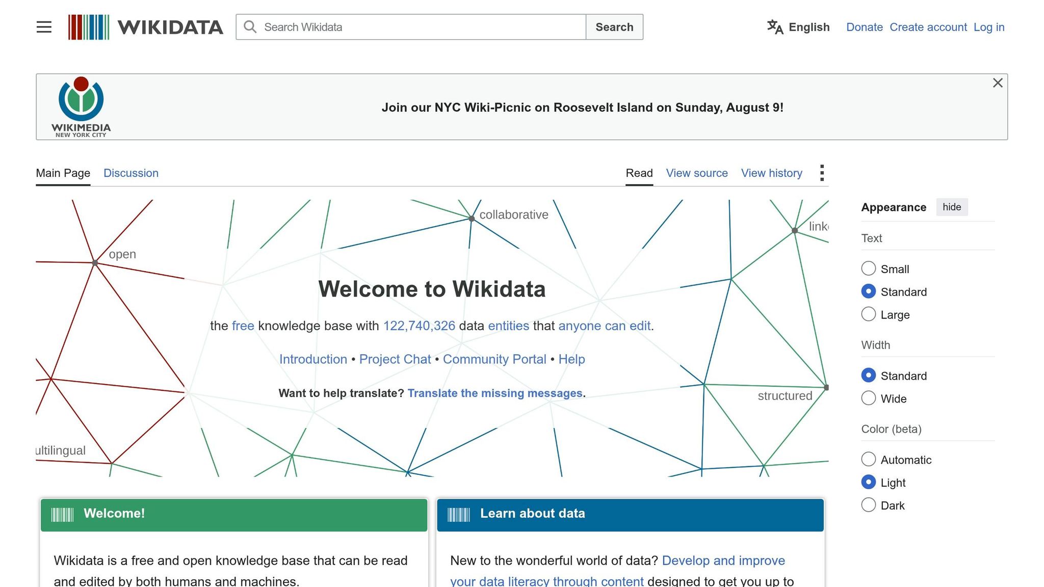
Task: Open the NYC Wiki-Picnic banner message
Action: click(583, 108)
